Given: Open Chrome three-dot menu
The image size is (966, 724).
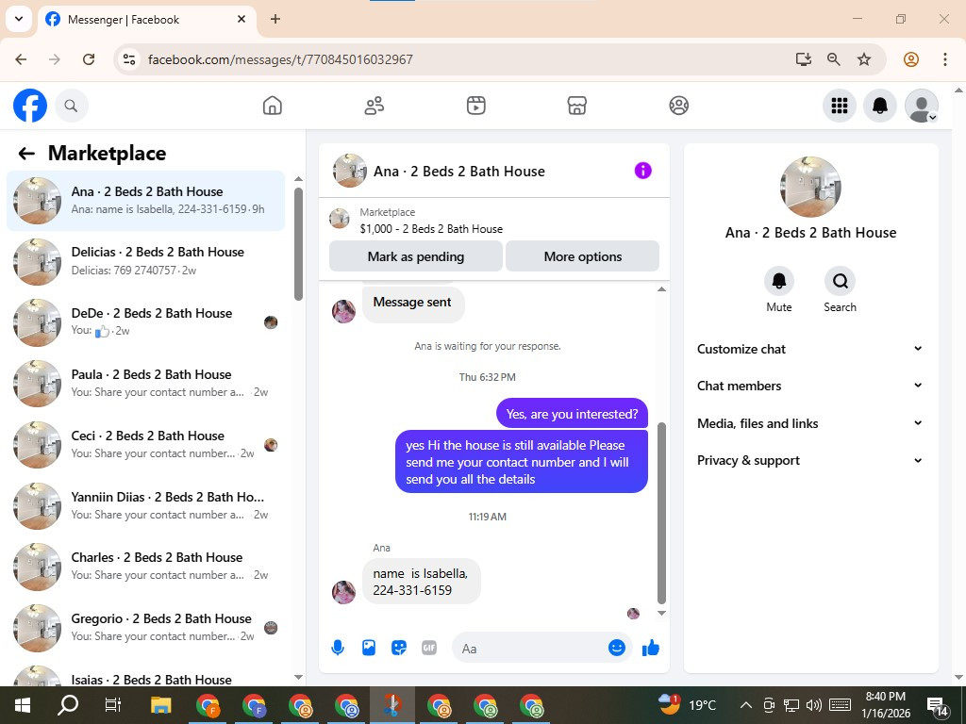Looking at the screenshot, I should (945, 59).
